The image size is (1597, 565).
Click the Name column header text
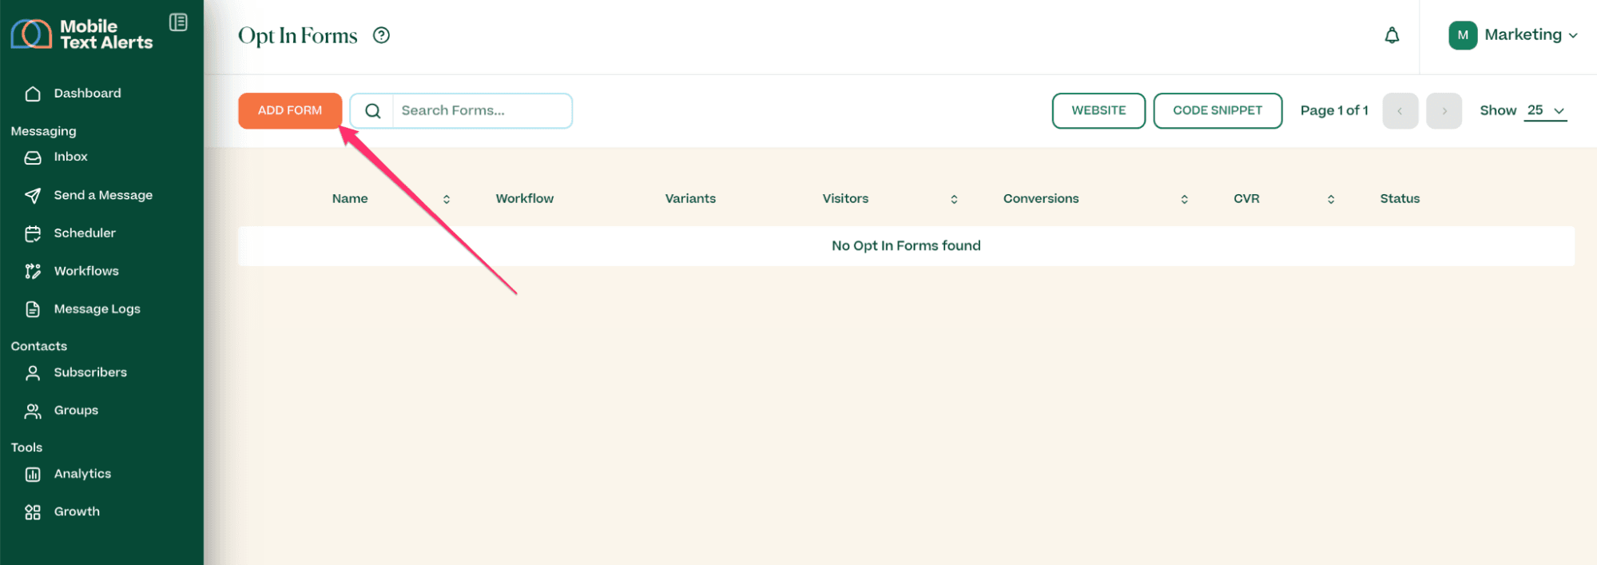(x=350, y=199)
